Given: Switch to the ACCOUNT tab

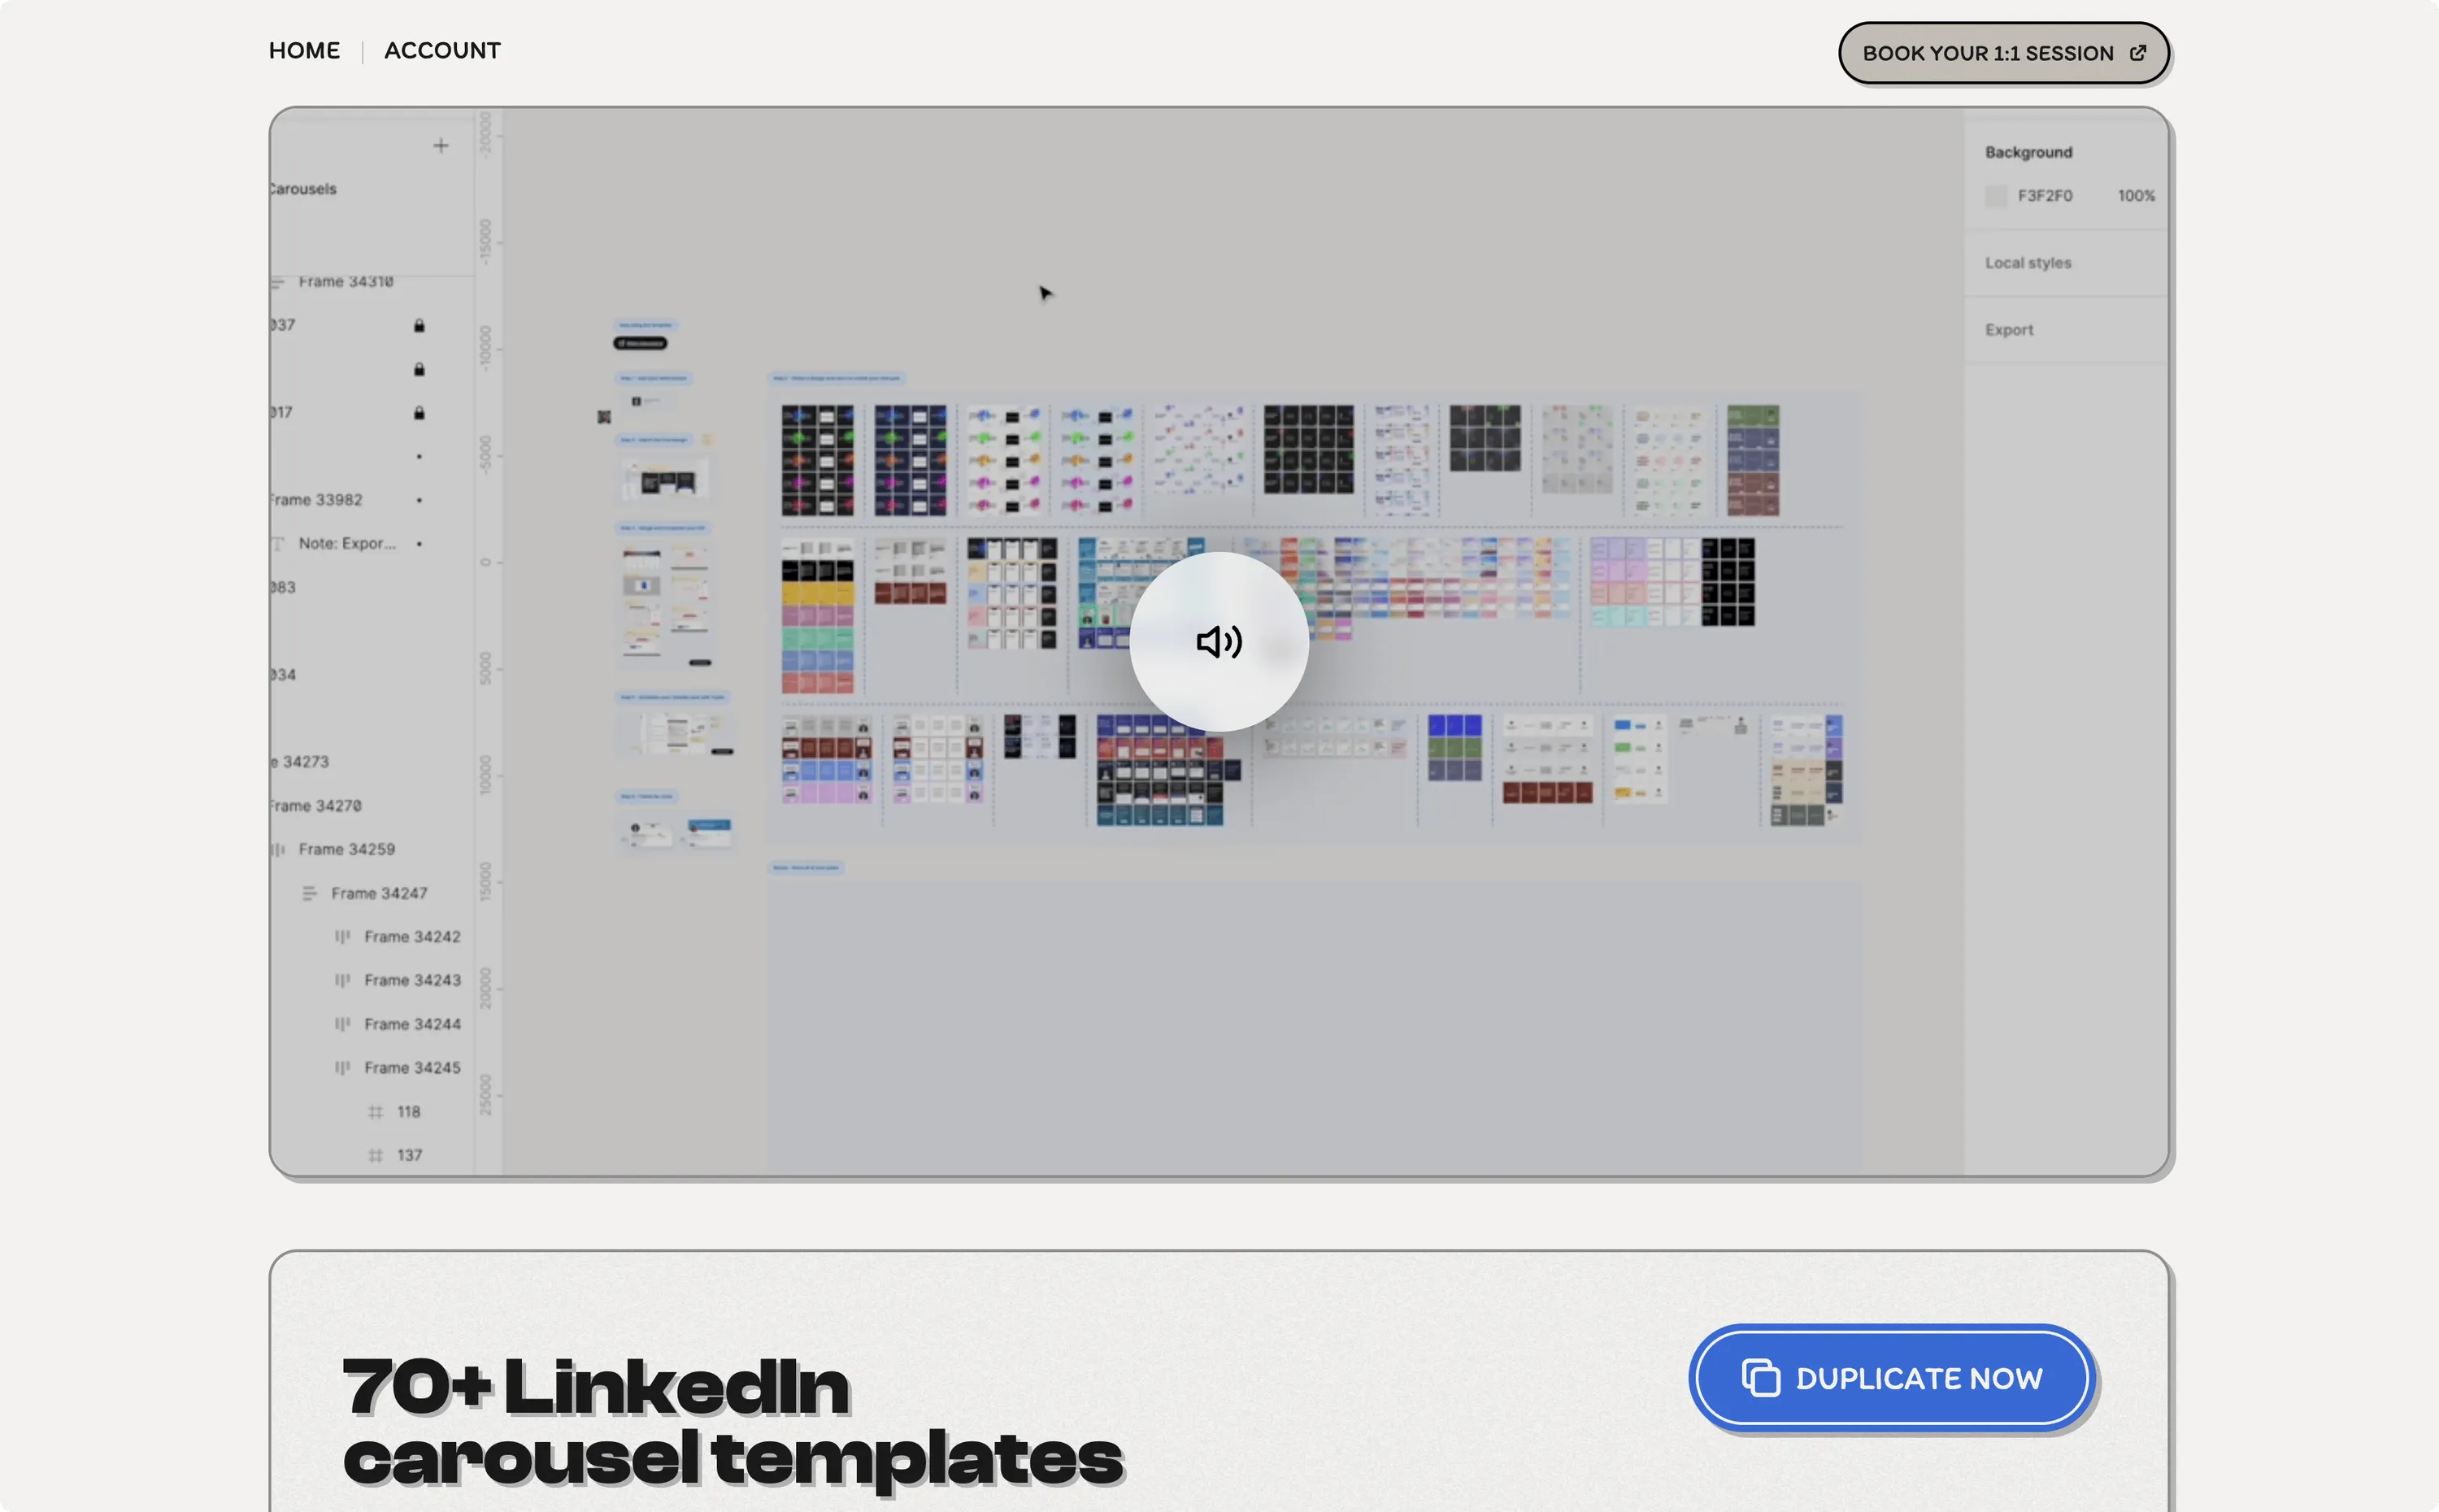Looking at the screenshot, I should 443,50.
